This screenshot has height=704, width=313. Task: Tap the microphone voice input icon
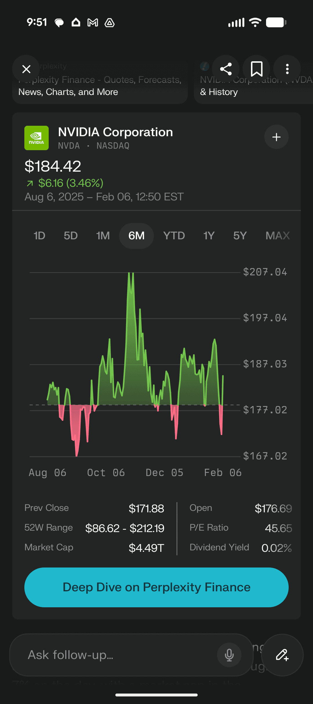(x=229, y=655)
